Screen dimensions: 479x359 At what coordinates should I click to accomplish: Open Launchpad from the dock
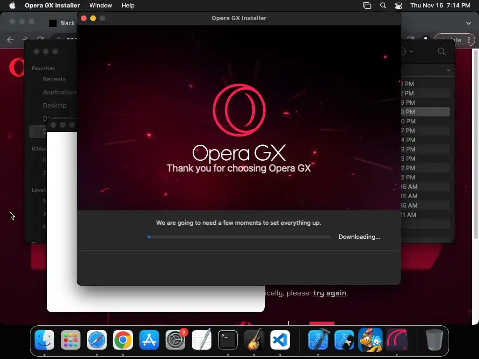point(71,340)
